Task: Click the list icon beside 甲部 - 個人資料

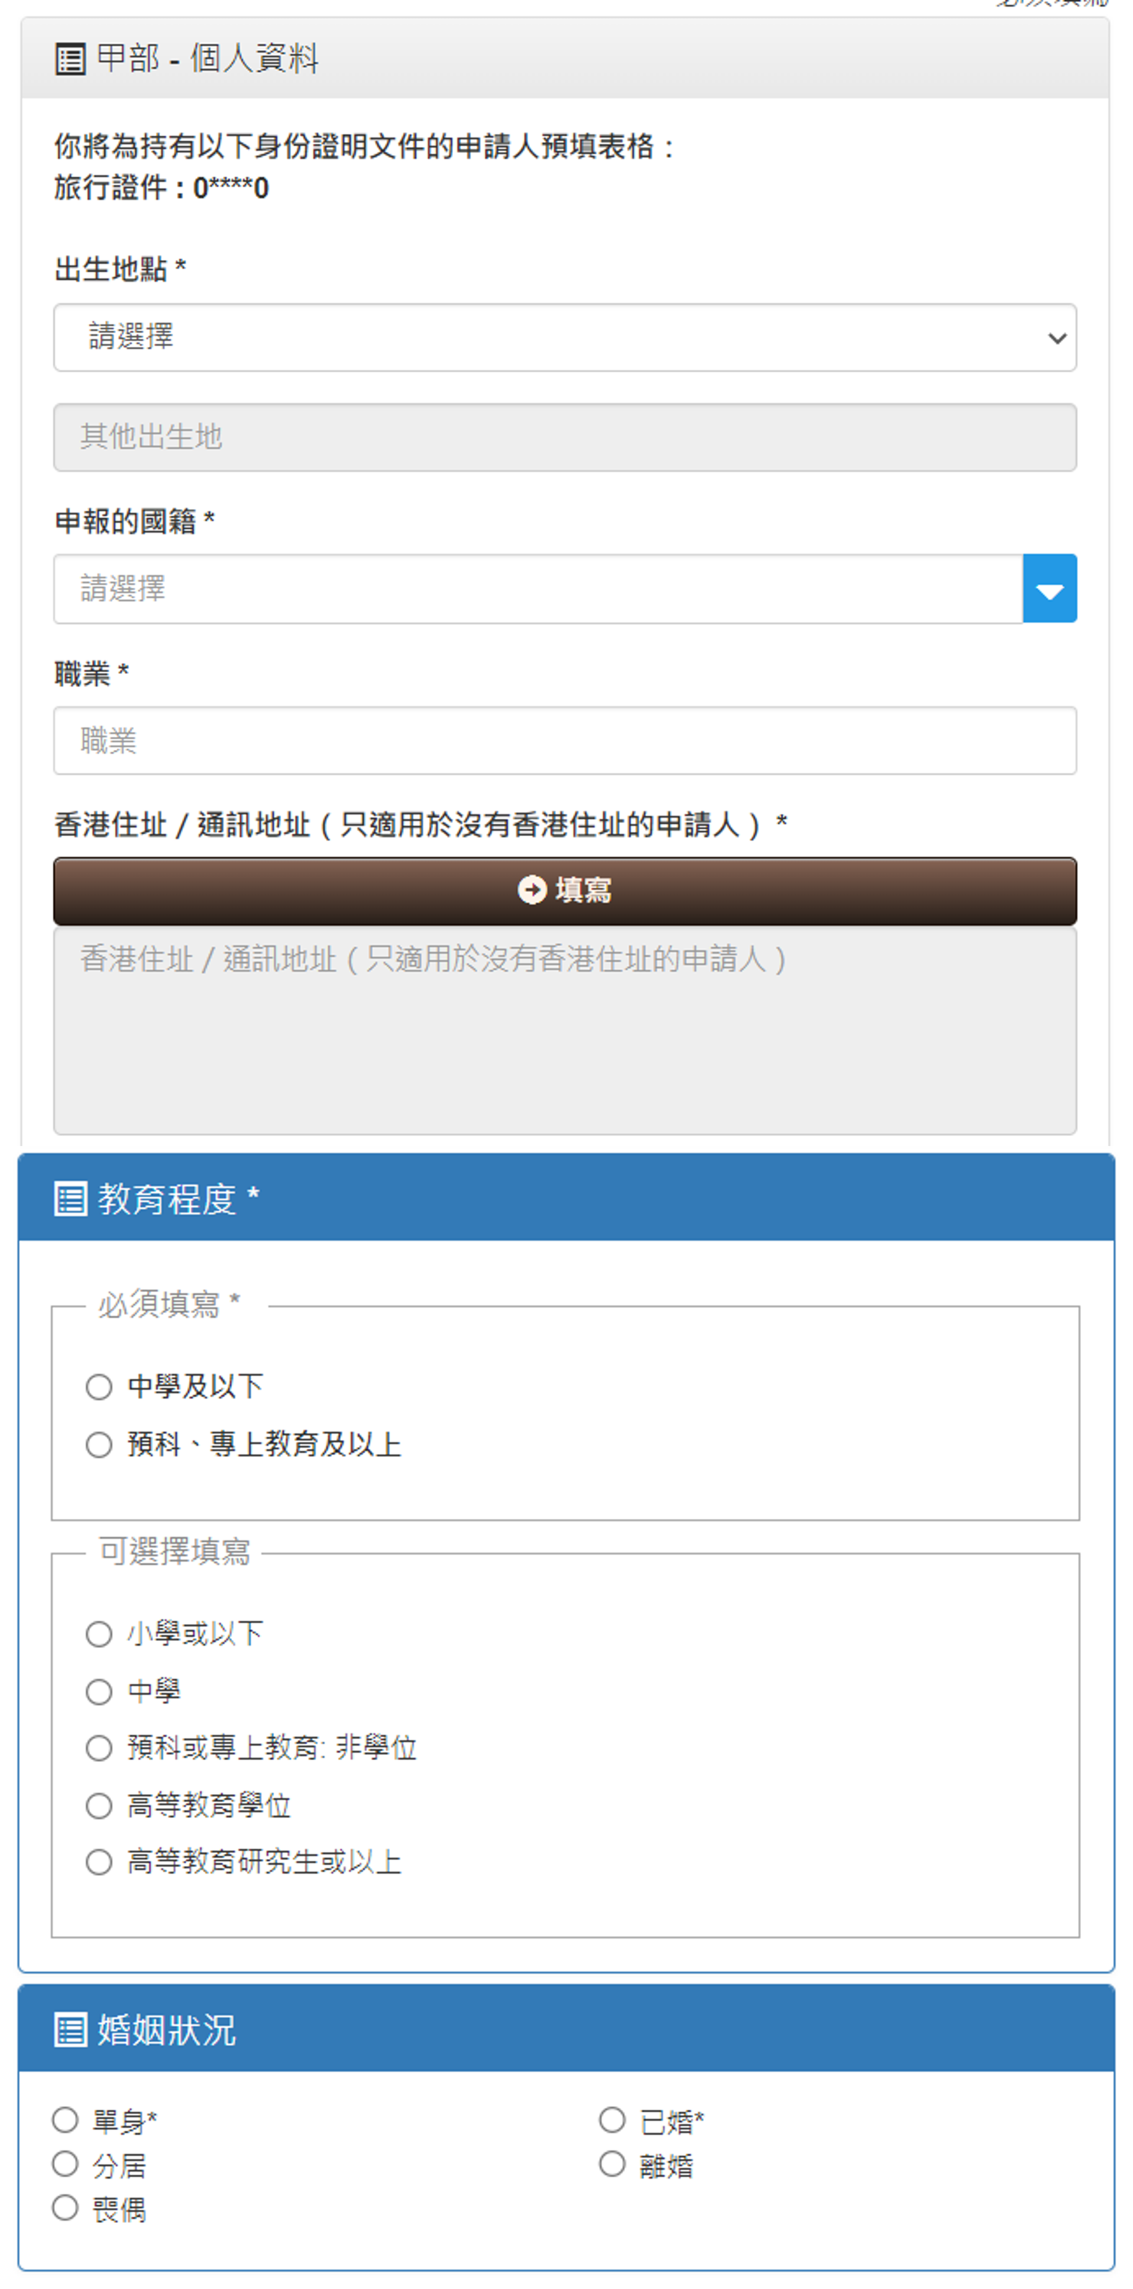Action: tap(70, 60)
